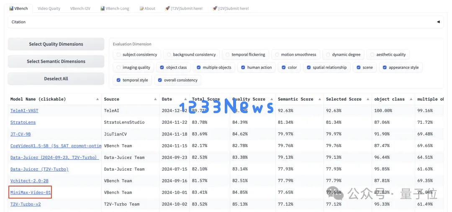Sort by Selected Score column arrow
452x212 pixels.
tap(368, 99)
